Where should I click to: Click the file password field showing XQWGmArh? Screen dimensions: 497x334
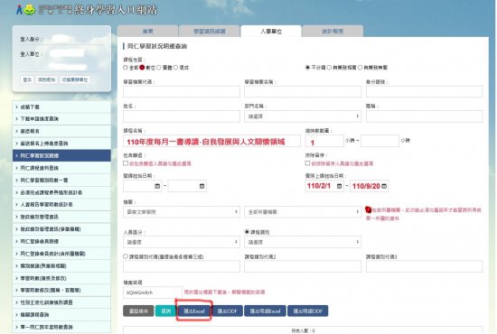pyautogui.click(x=153, y=292)
